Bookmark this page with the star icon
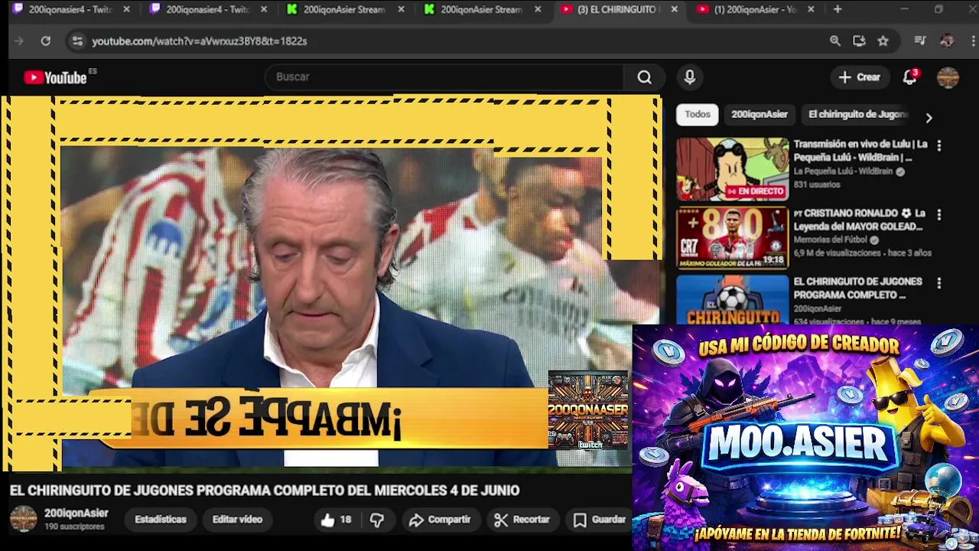The width and height of the screenshot is (979, 551). point(883,41)
